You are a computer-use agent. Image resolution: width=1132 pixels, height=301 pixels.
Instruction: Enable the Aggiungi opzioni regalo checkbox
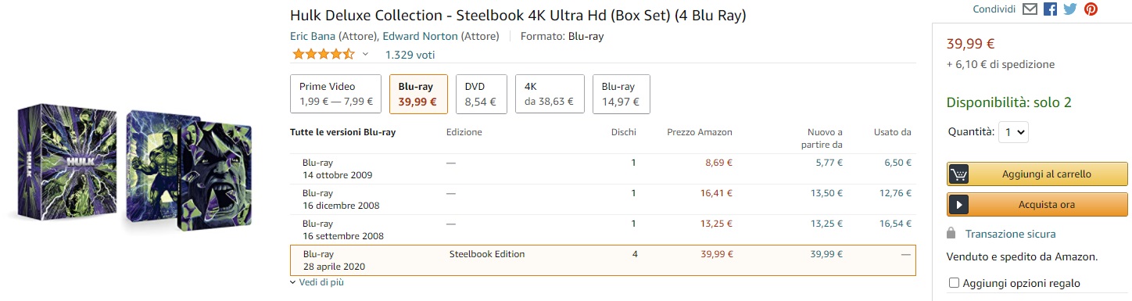(953, 283)
